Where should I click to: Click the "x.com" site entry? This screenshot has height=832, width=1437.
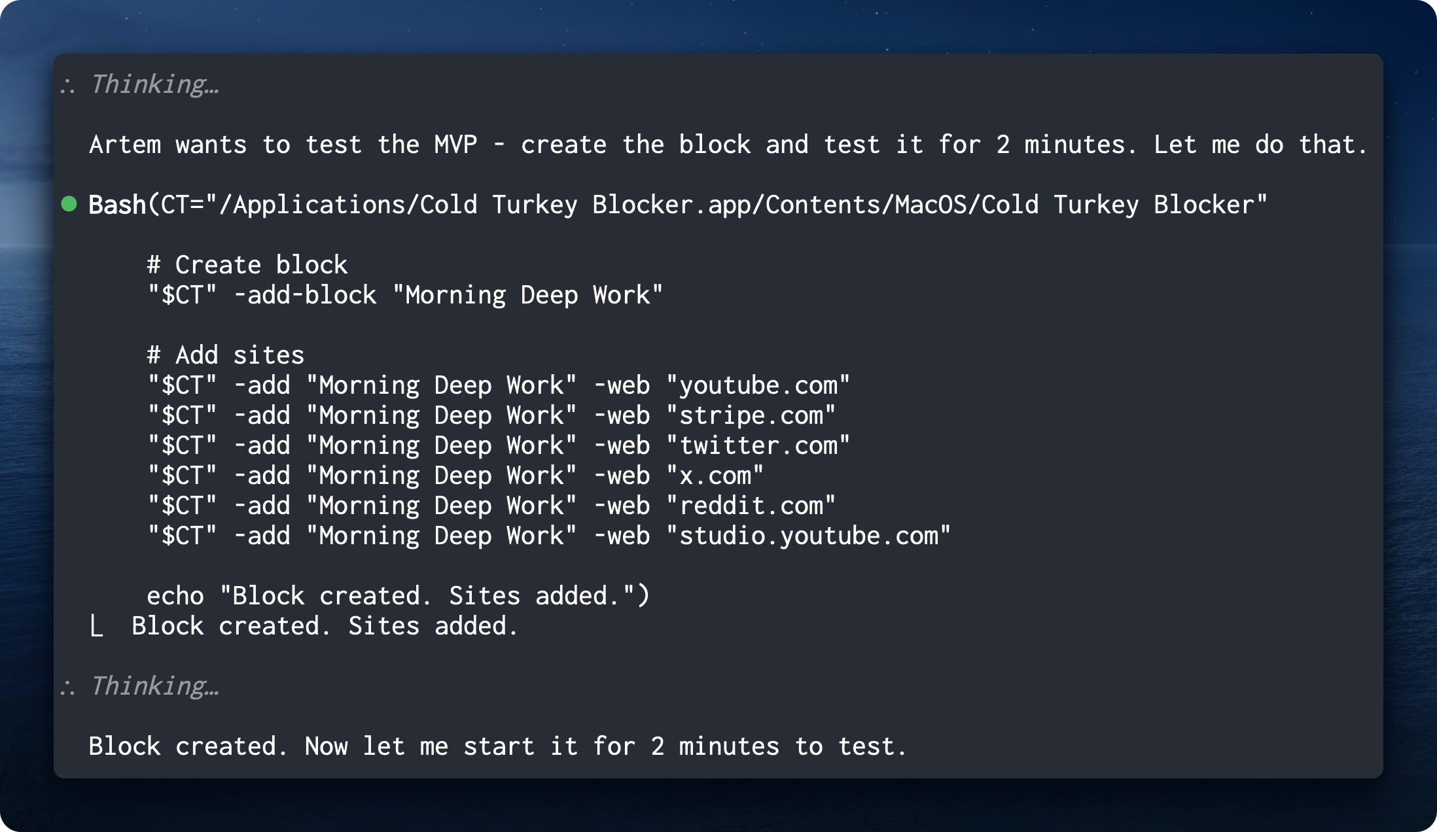click(x=715, y=476)
